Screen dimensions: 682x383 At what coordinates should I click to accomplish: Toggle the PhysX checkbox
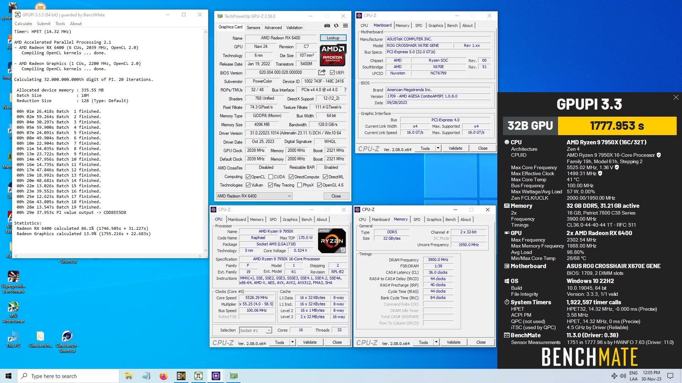(x=299, y=185)
